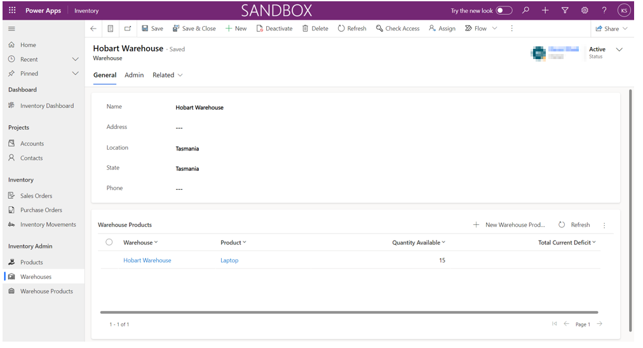This screenshot has height=348, width=643.
Task: Click the search magnifier icon in header
Action: point(525,10)
